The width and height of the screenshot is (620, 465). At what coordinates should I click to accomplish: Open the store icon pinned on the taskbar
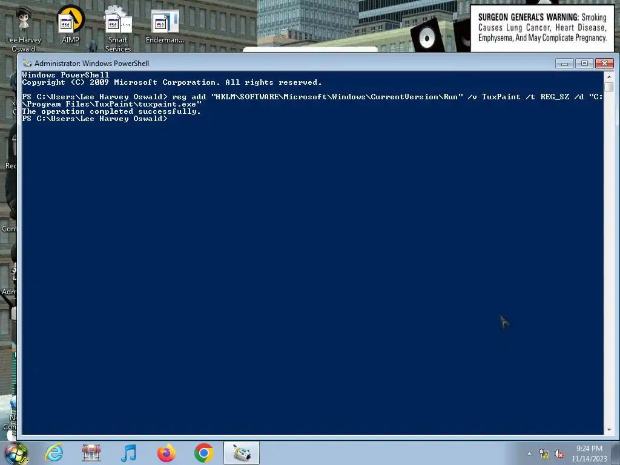point(91,453)
